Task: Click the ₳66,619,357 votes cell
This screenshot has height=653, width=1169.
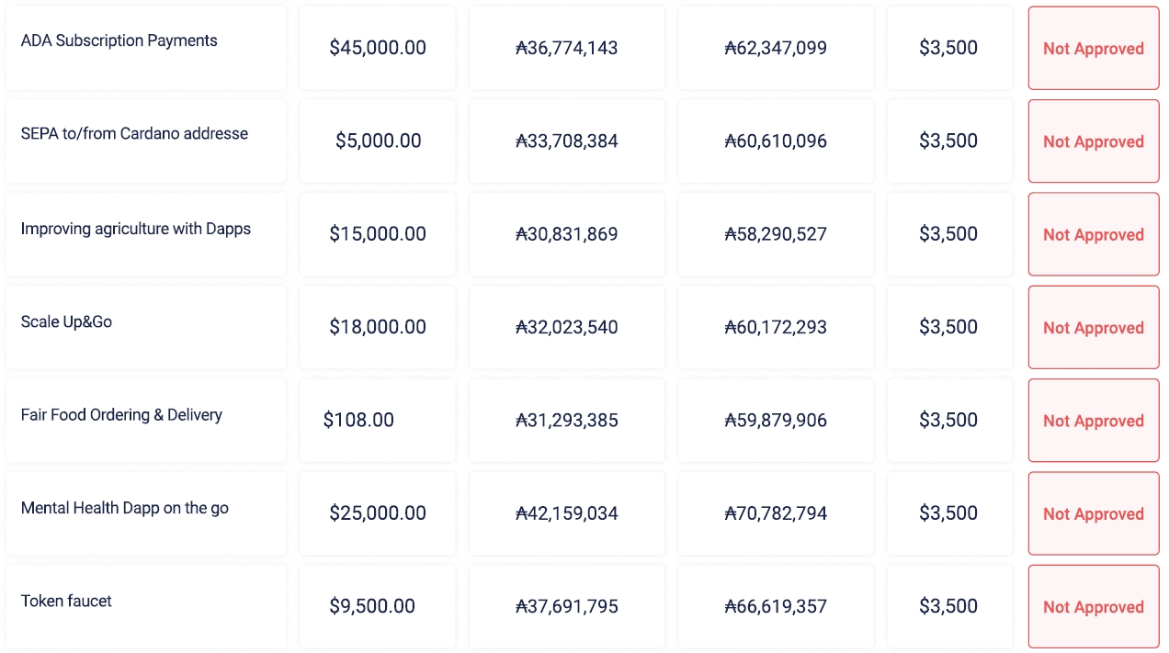Action: [x=776, y=606]
